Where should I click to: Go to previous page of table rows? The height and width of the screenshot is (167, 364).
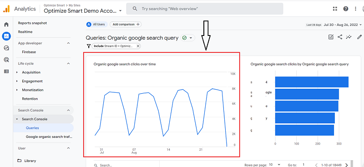(x=316, y=165)
